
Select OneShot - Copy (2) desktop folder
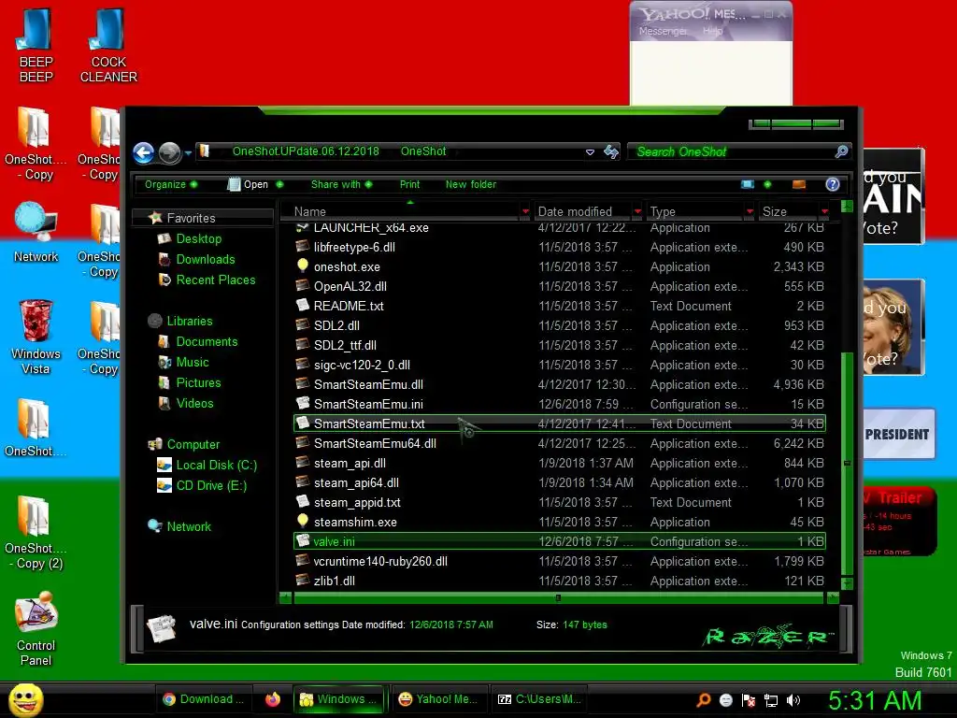pos(35,534)
